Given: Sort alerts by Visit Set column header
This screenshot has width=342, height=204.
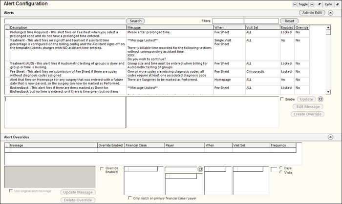Looking at the screenshot, I should [x=263, y=27].
